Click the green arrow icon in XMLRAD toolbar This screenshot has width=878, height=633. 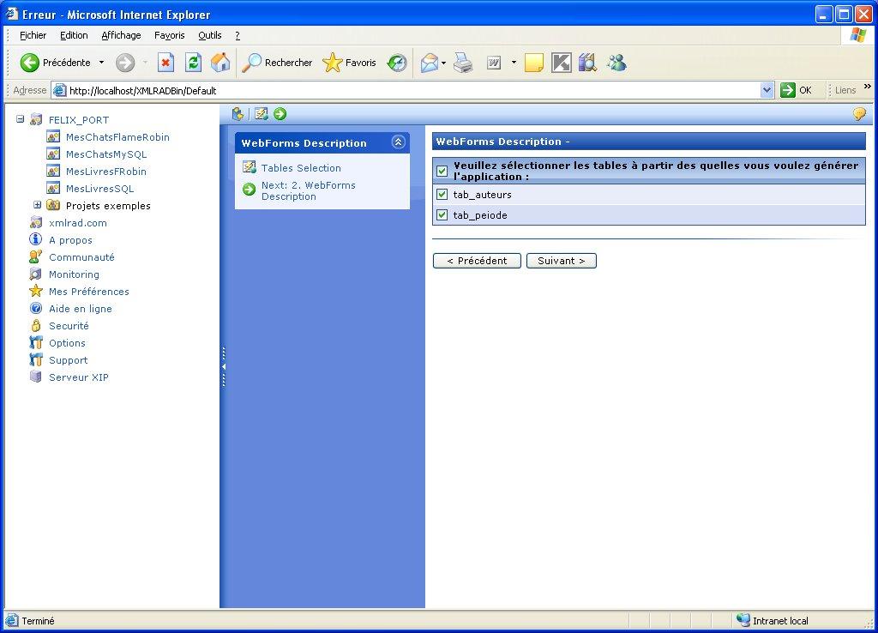(x=280, y=114)
